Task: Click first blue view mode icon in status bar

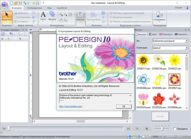Action: pyautogui.click(x=130, y=136)
